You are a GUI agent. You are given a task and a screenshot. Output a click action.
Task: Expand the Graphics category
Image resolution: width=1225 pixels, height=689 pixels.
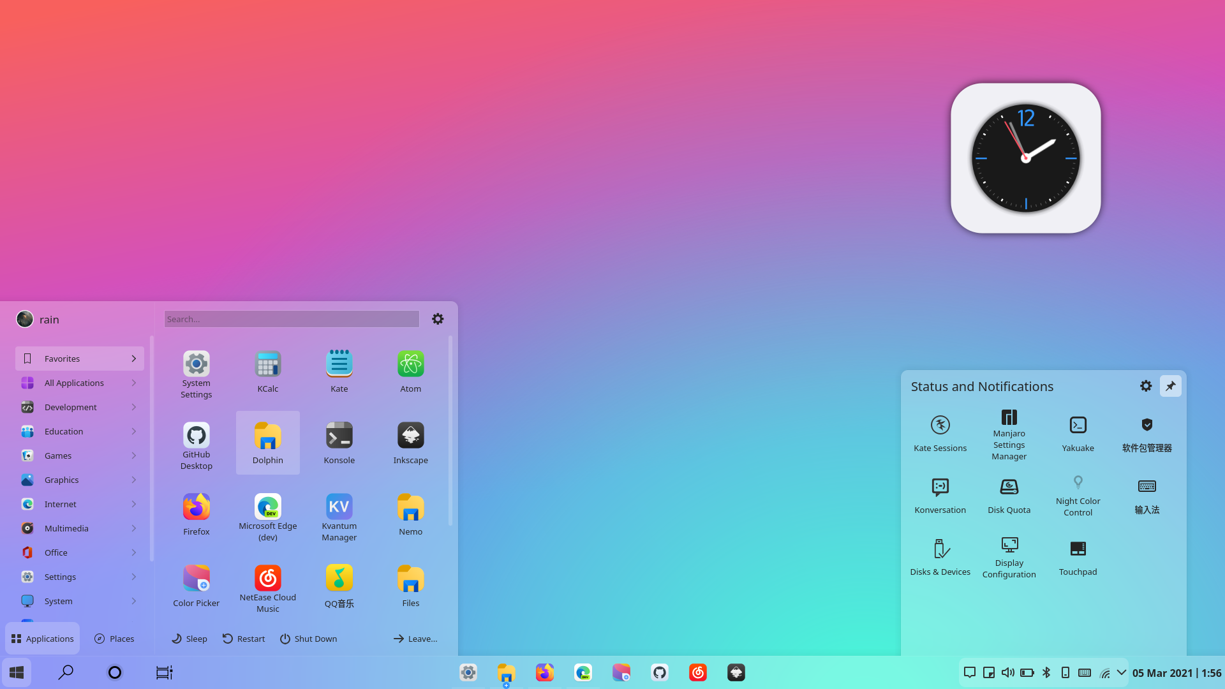coord(80,480)
